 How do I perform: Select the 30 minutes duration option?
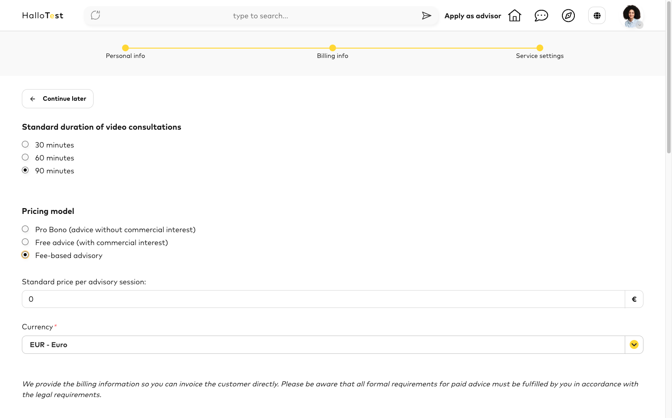(x=25, y=144)
